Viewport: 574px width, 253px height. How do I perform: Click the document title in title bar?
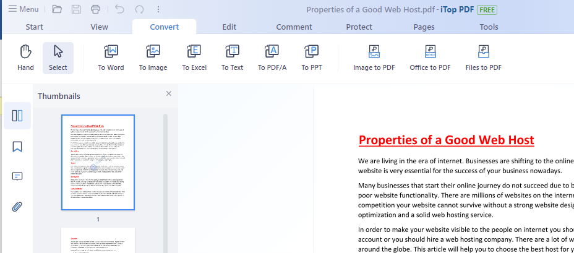point(371,10)
